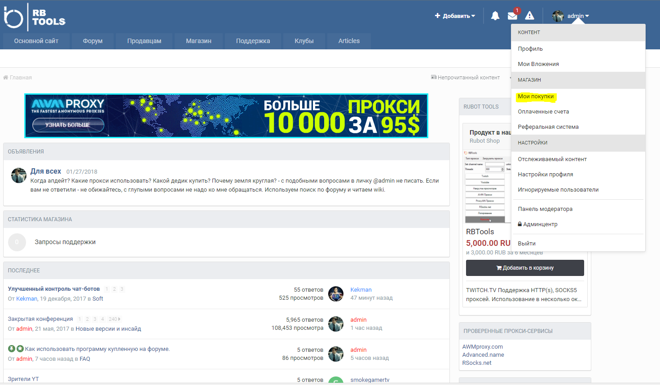This screenshot has width=660, height=385.
Task: Click the announcement author avatar
Action: 19,175
